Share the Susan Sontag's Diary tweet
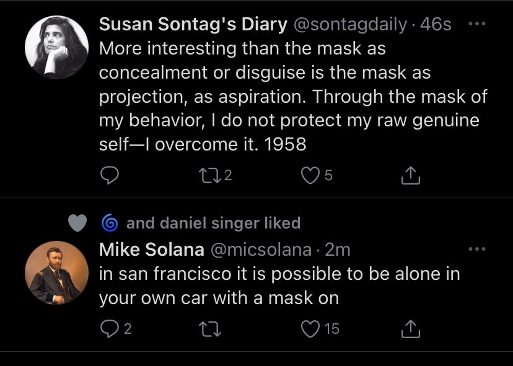 pos(411,177)
